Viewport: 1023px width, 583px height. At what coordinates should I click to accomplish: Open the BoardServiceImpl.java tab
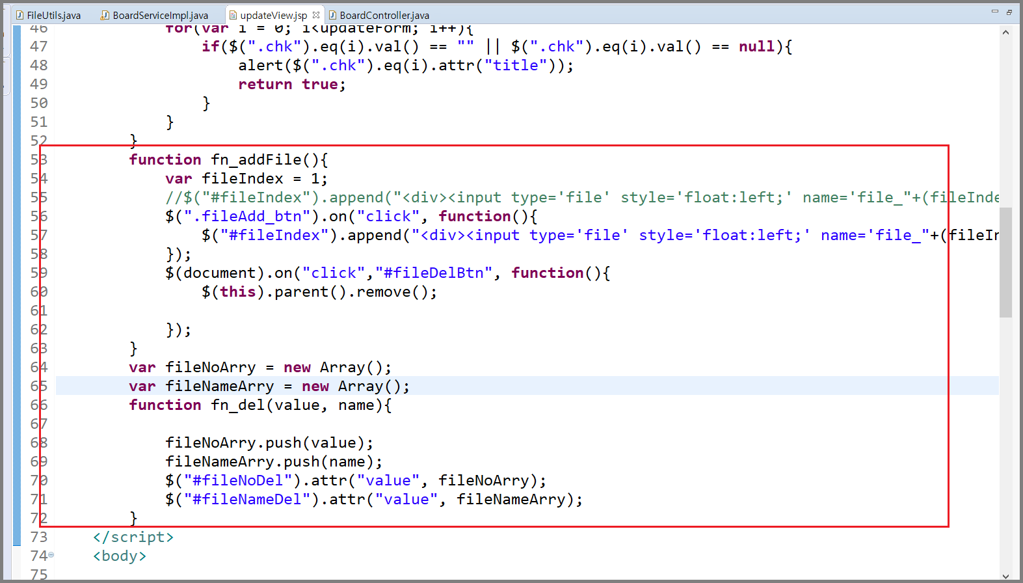tap(160, 16)
